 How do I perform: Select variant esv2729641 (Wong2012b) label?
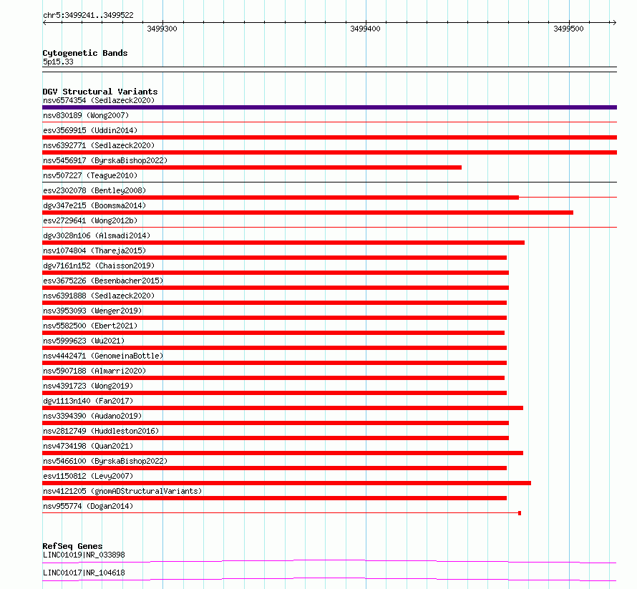point(90,220)
